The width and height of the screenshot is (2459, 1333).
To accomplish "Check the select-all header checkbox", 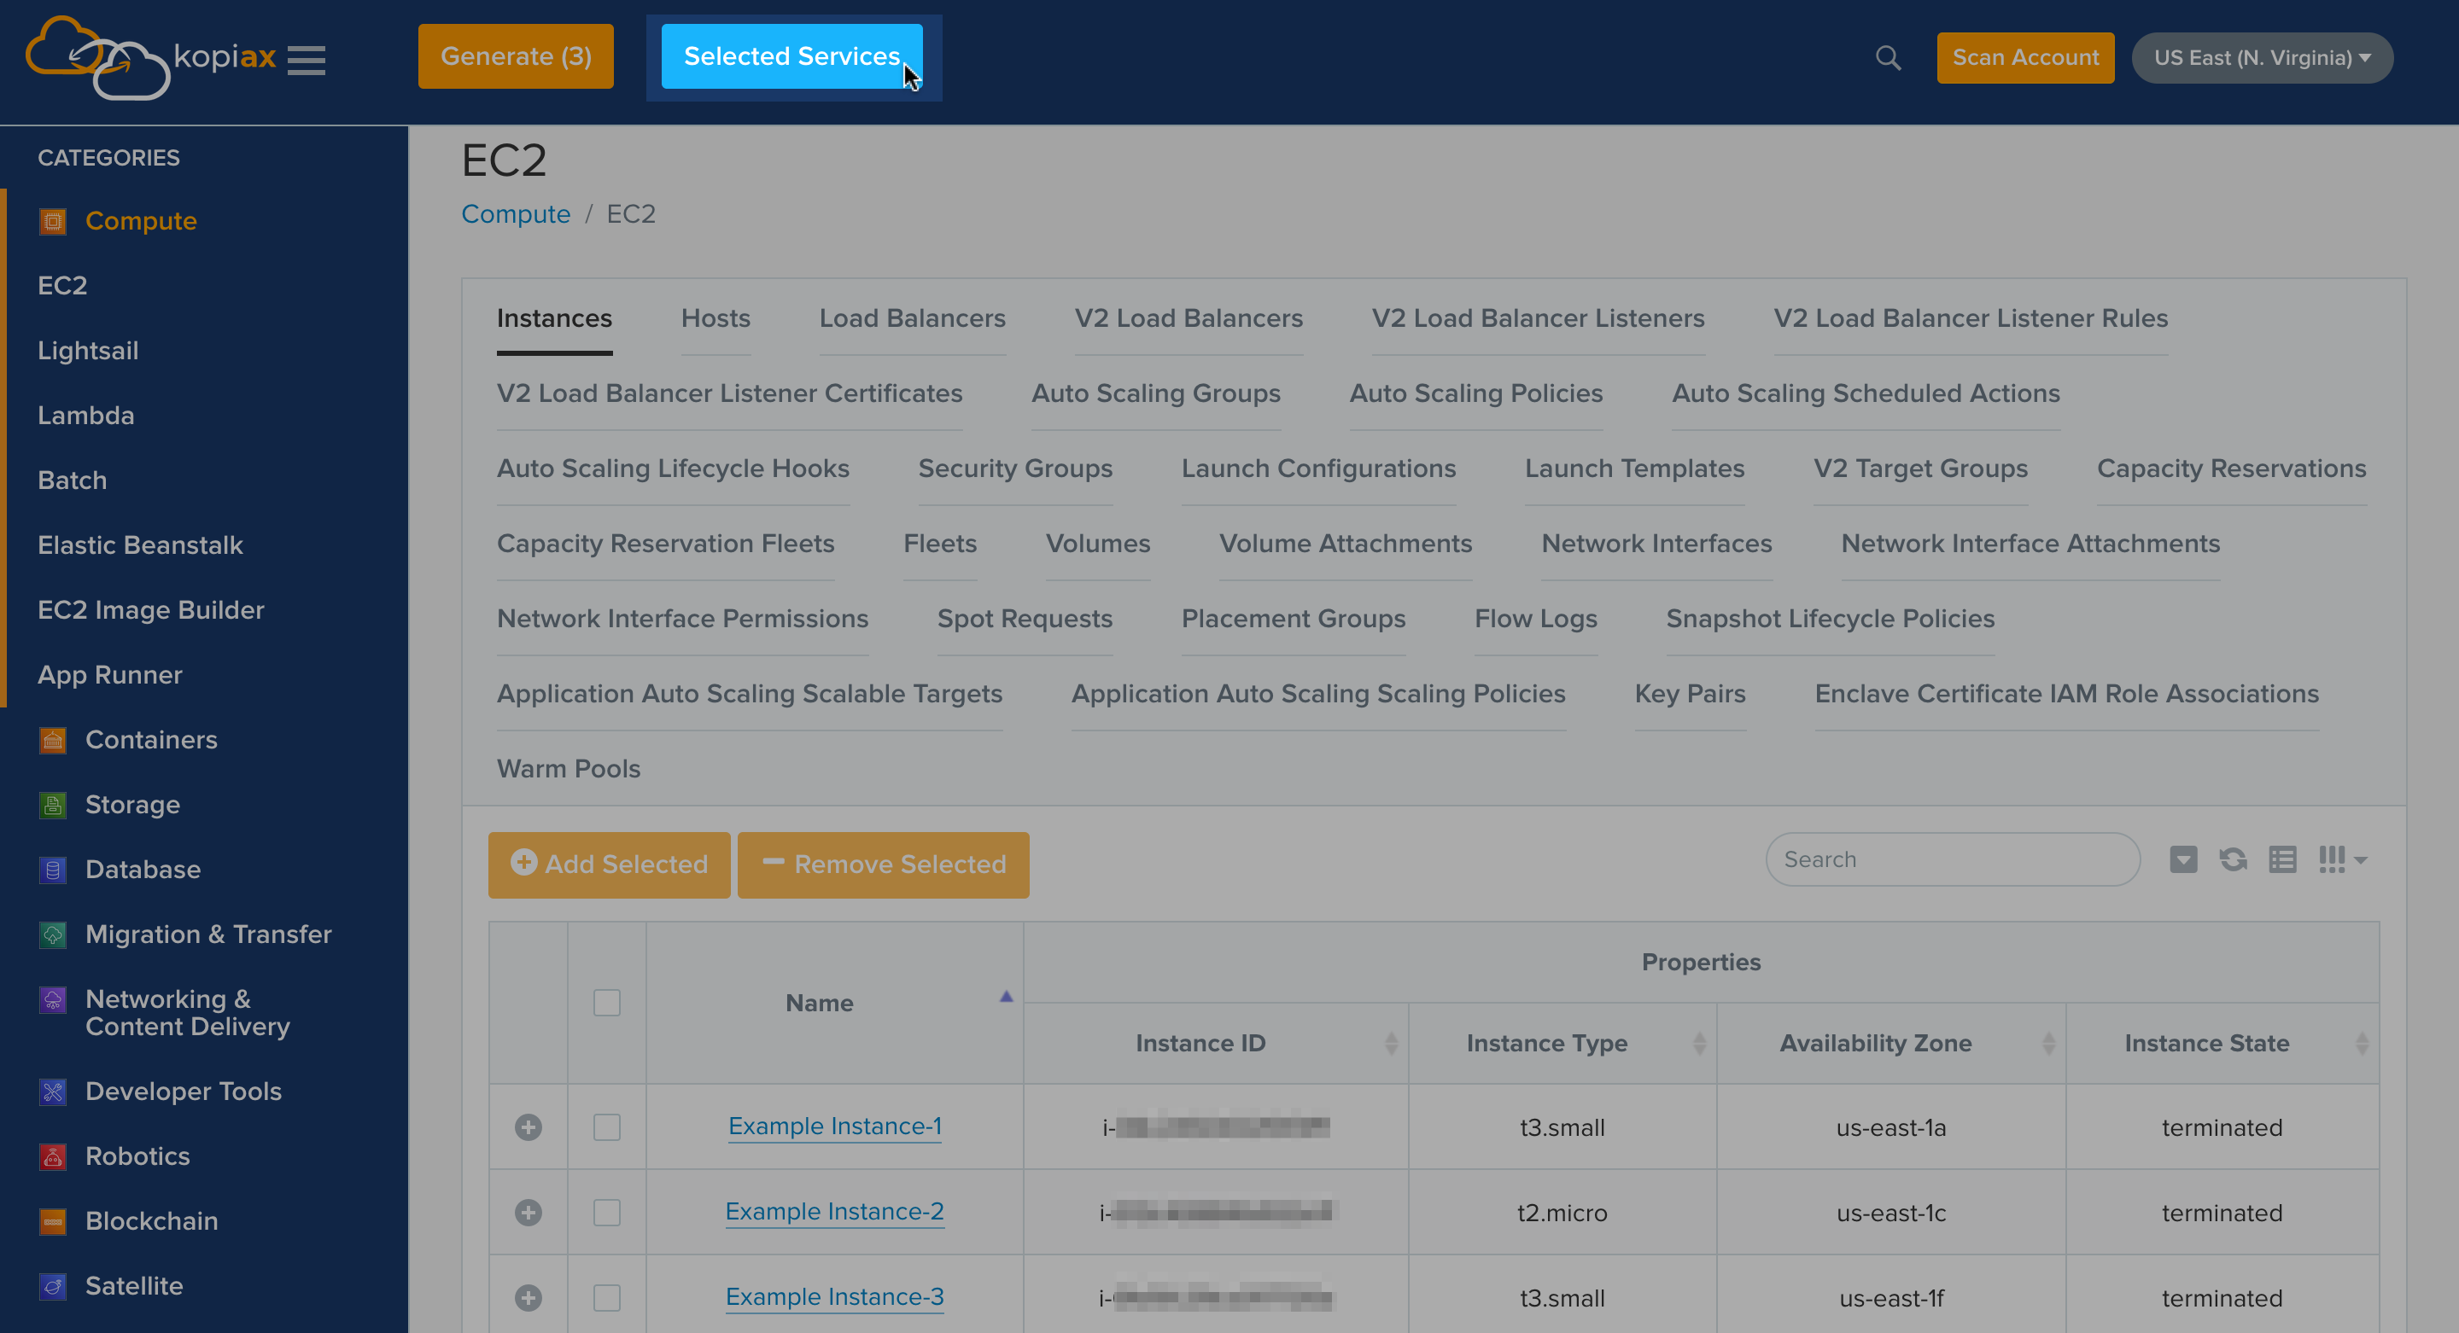I will click(607, 1003).
